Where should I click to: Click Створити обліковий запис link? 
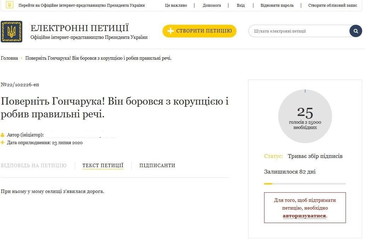[333, 5]
